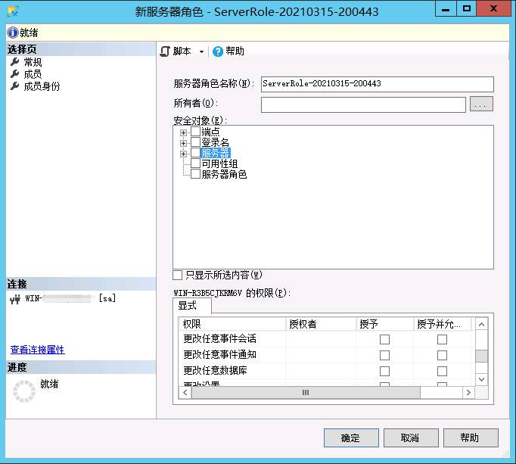Click the 就绪 info icon at top
The image size is (516, 464).
point(13,33)
